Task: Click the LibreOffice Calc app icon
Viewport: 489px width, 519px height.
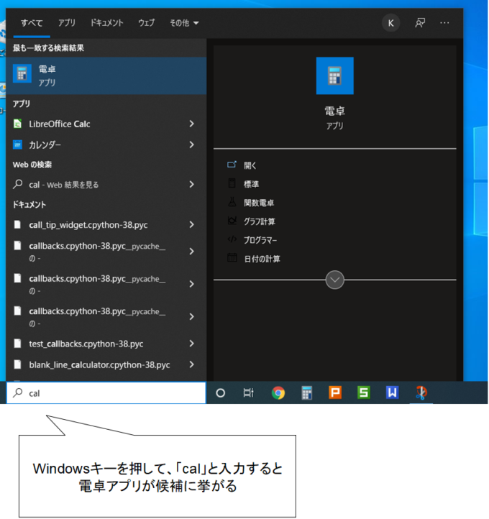Action: pos(17,124)
